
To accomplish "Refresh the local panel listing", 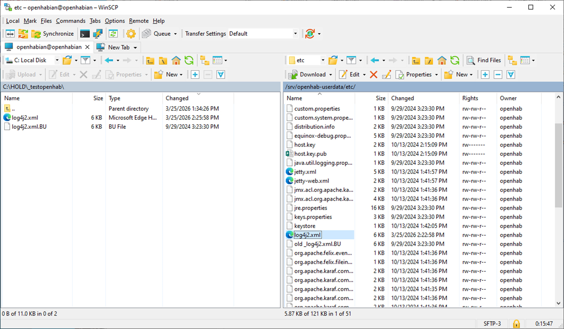I will (189, 60).
